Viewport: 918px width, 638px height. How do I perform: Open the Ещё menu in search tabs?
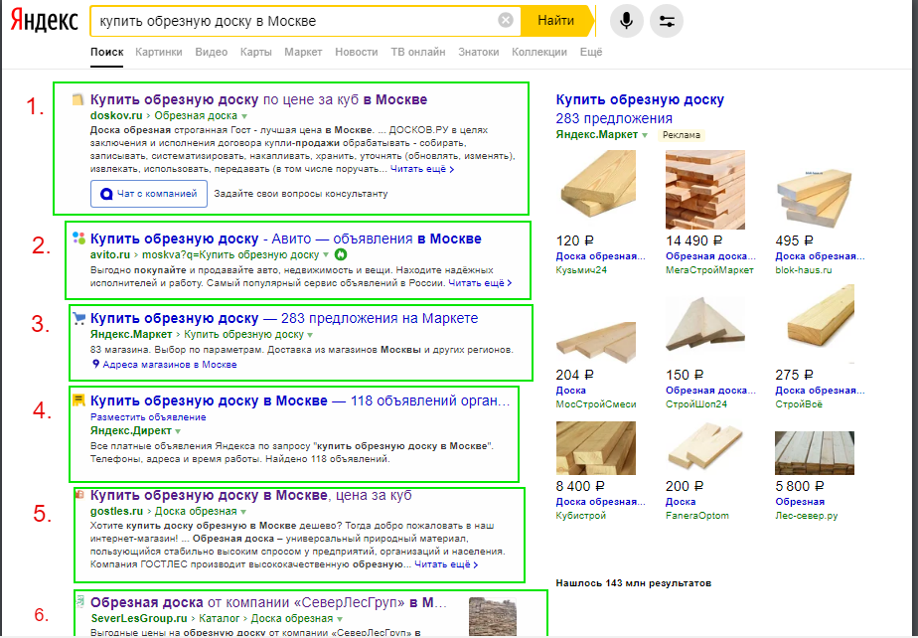(x=591, y=52)
